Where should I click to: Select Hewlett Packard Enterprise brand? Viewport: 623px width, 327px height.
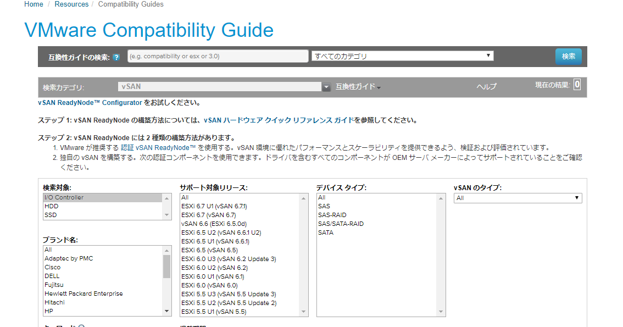click(x=84, y=293)
